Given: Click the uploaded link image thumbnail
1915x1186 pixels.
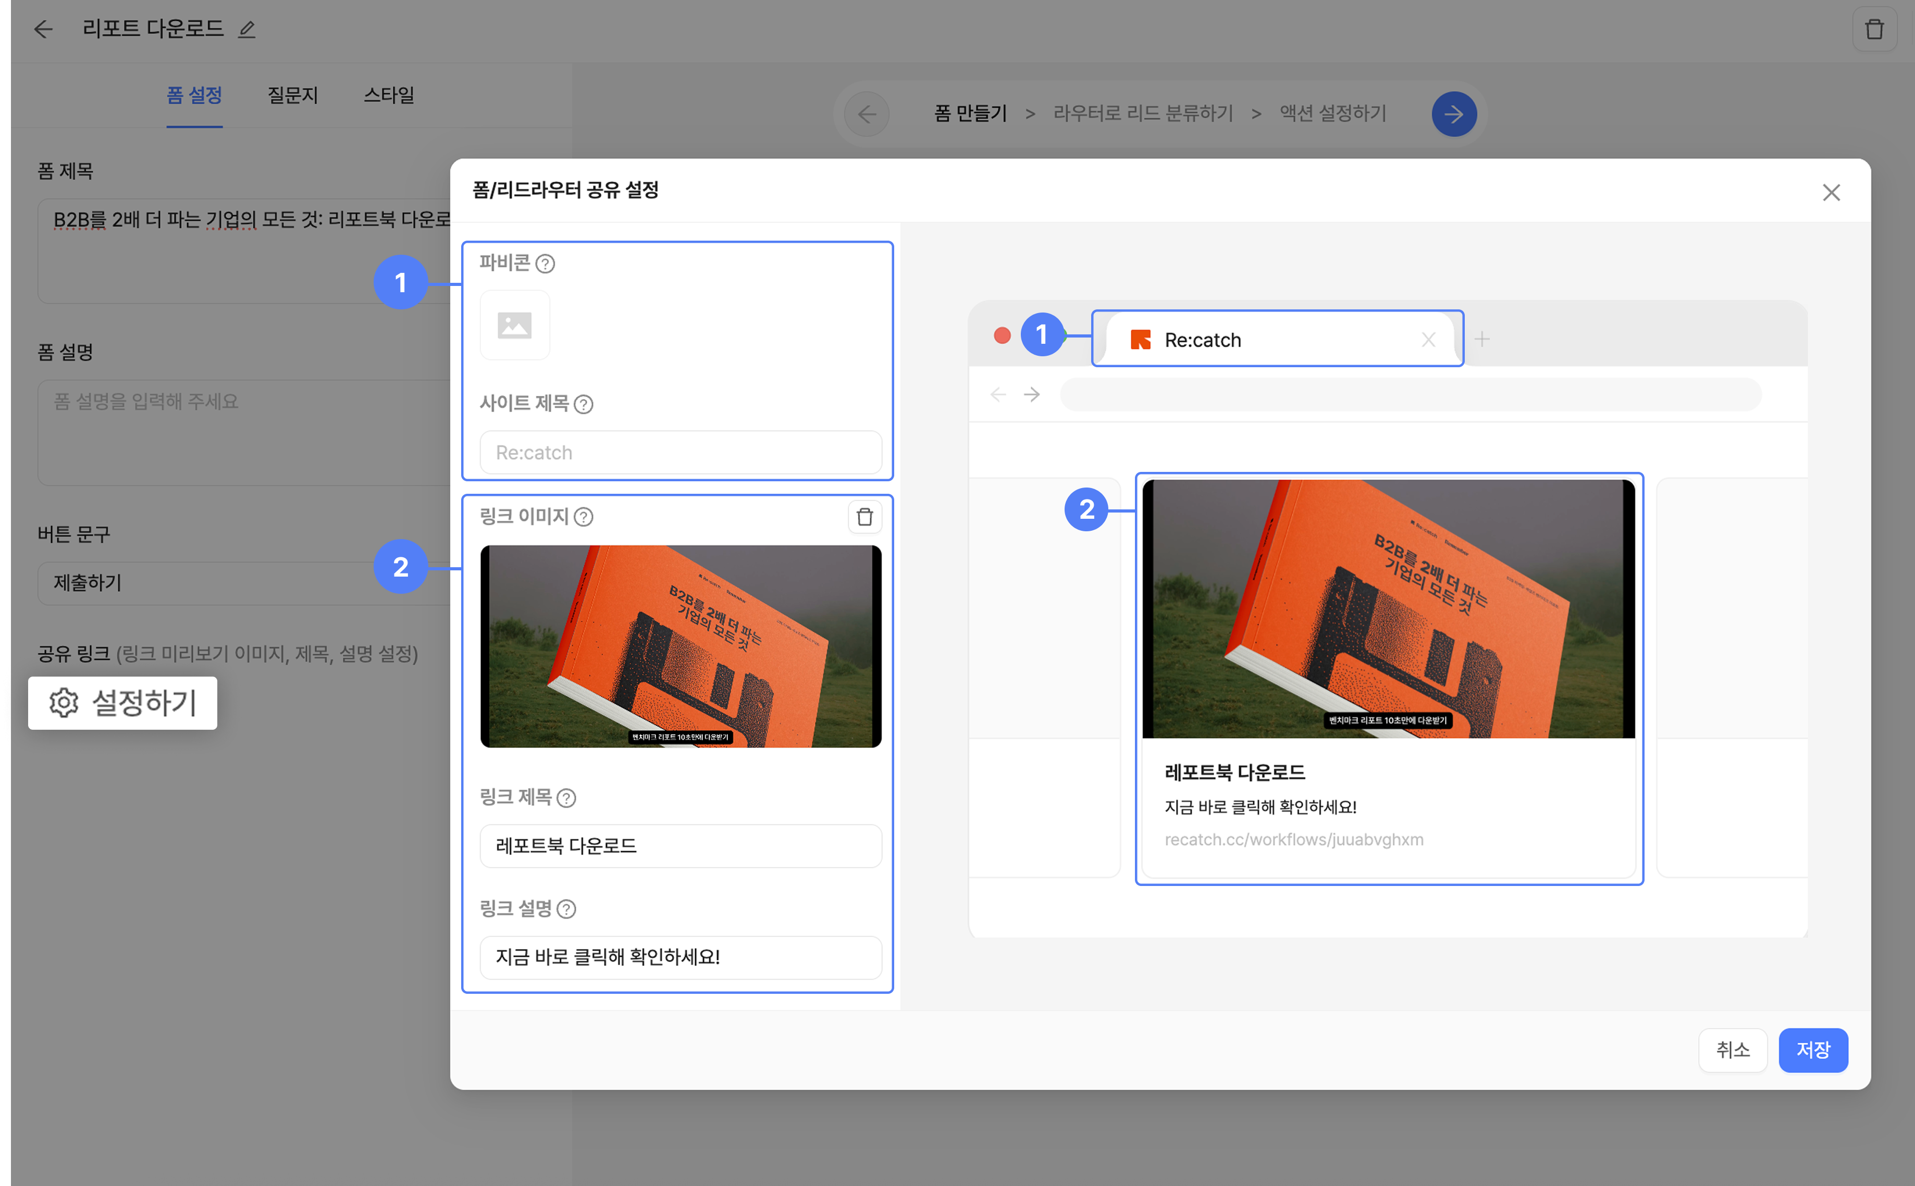Looking at the screenshot, I should click(680, 646).
